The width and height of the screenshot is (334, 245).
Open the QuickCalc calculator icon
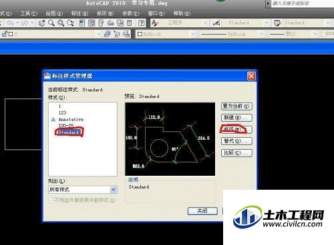(130, 23)
